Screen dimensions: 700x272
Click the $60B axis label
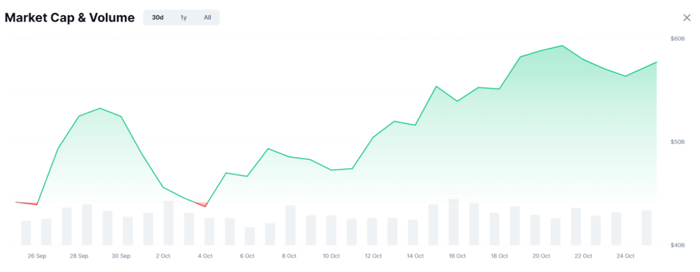tap(677, 39)
